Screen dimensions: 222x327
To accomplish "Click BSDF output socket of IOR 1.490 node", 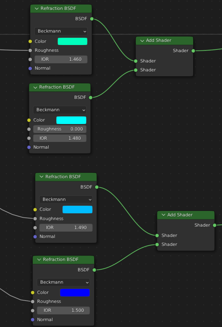I will (97, 187).
